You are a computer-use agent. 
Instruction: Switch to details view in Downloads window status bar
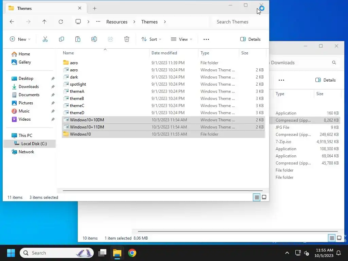click(x=332, y=238)
